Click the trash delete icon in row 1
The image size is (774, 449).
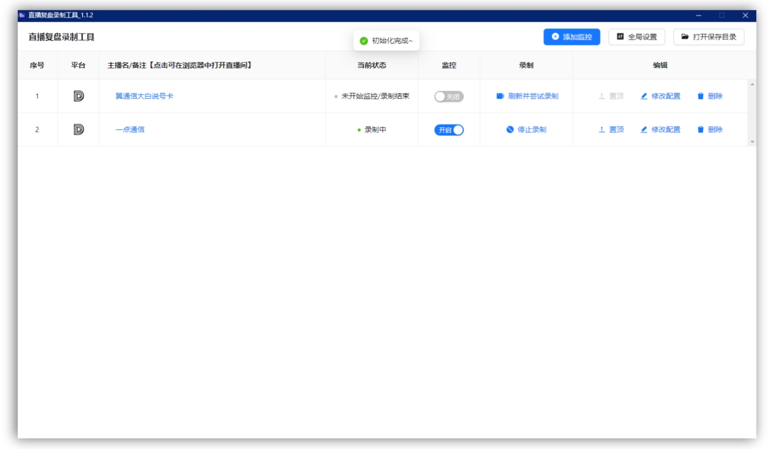(x=701, y=96)
